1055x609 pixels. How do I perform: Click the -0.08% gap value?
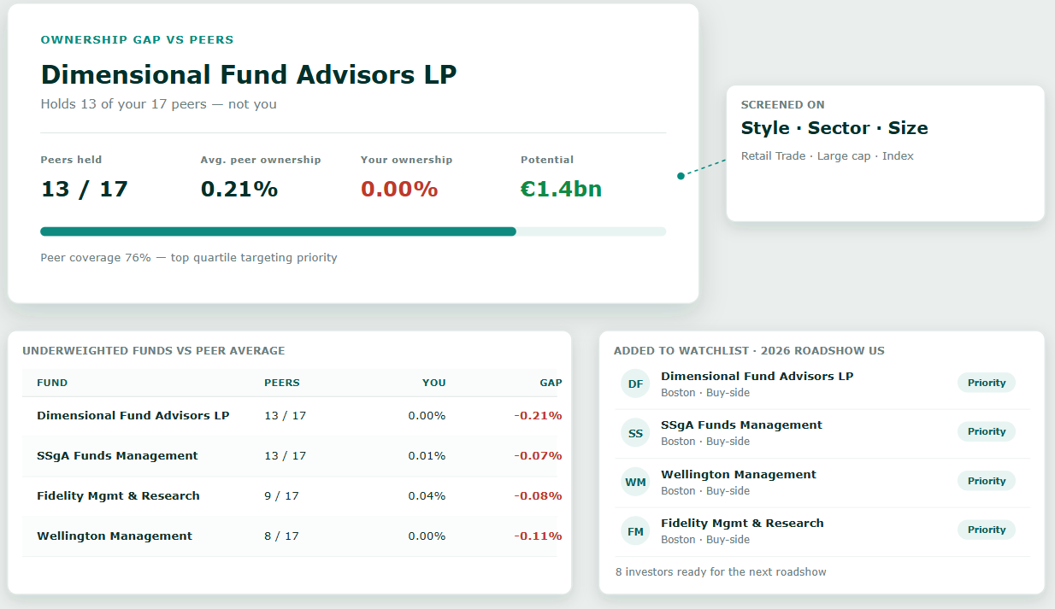tap(538, 496)
